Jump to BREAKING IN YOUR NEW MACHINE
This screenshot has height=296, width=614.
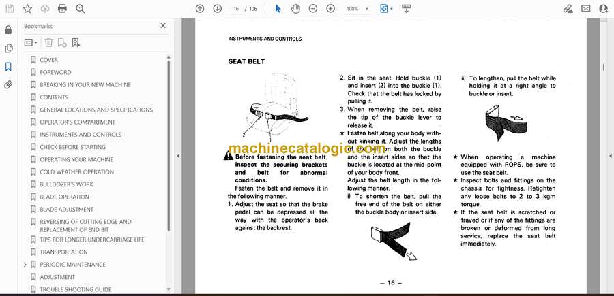pyautogui.click(x=85, y=85)
